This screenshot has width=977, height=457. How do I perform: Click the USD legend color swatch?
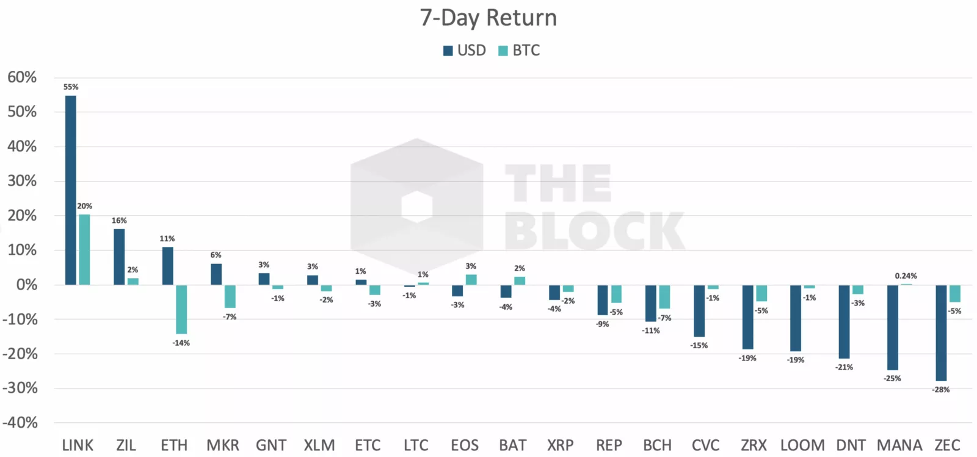coord(448,51)
